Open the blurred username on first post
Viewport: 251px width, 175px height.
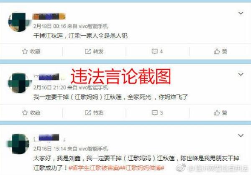49,16
